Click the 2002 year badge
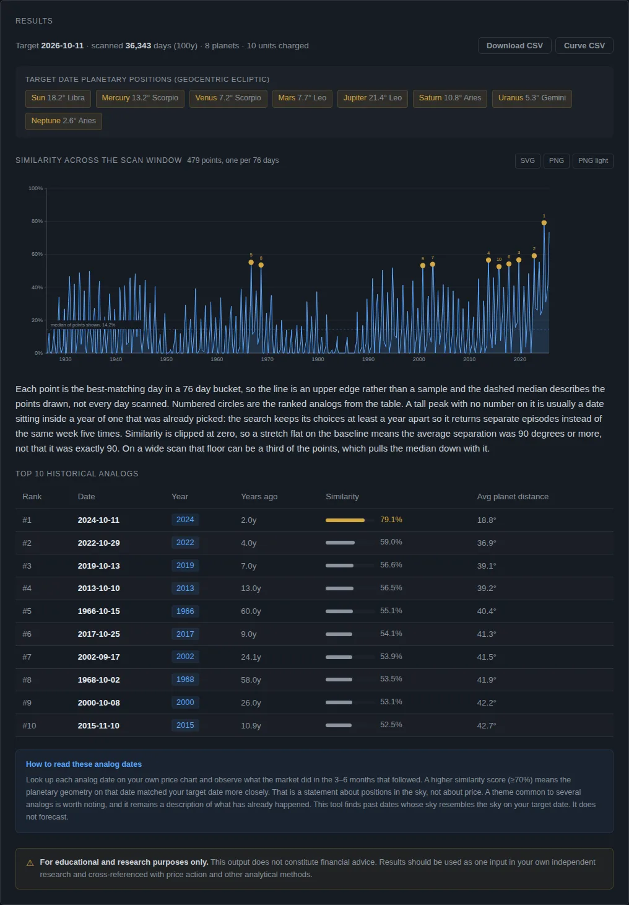The image size is (629, 905). pyautogui.click(x=185, y=657)
